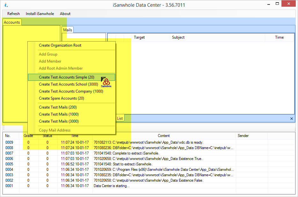Open Install iSanwhole menu
Viewport: 298px width, 197px height.
40,14
